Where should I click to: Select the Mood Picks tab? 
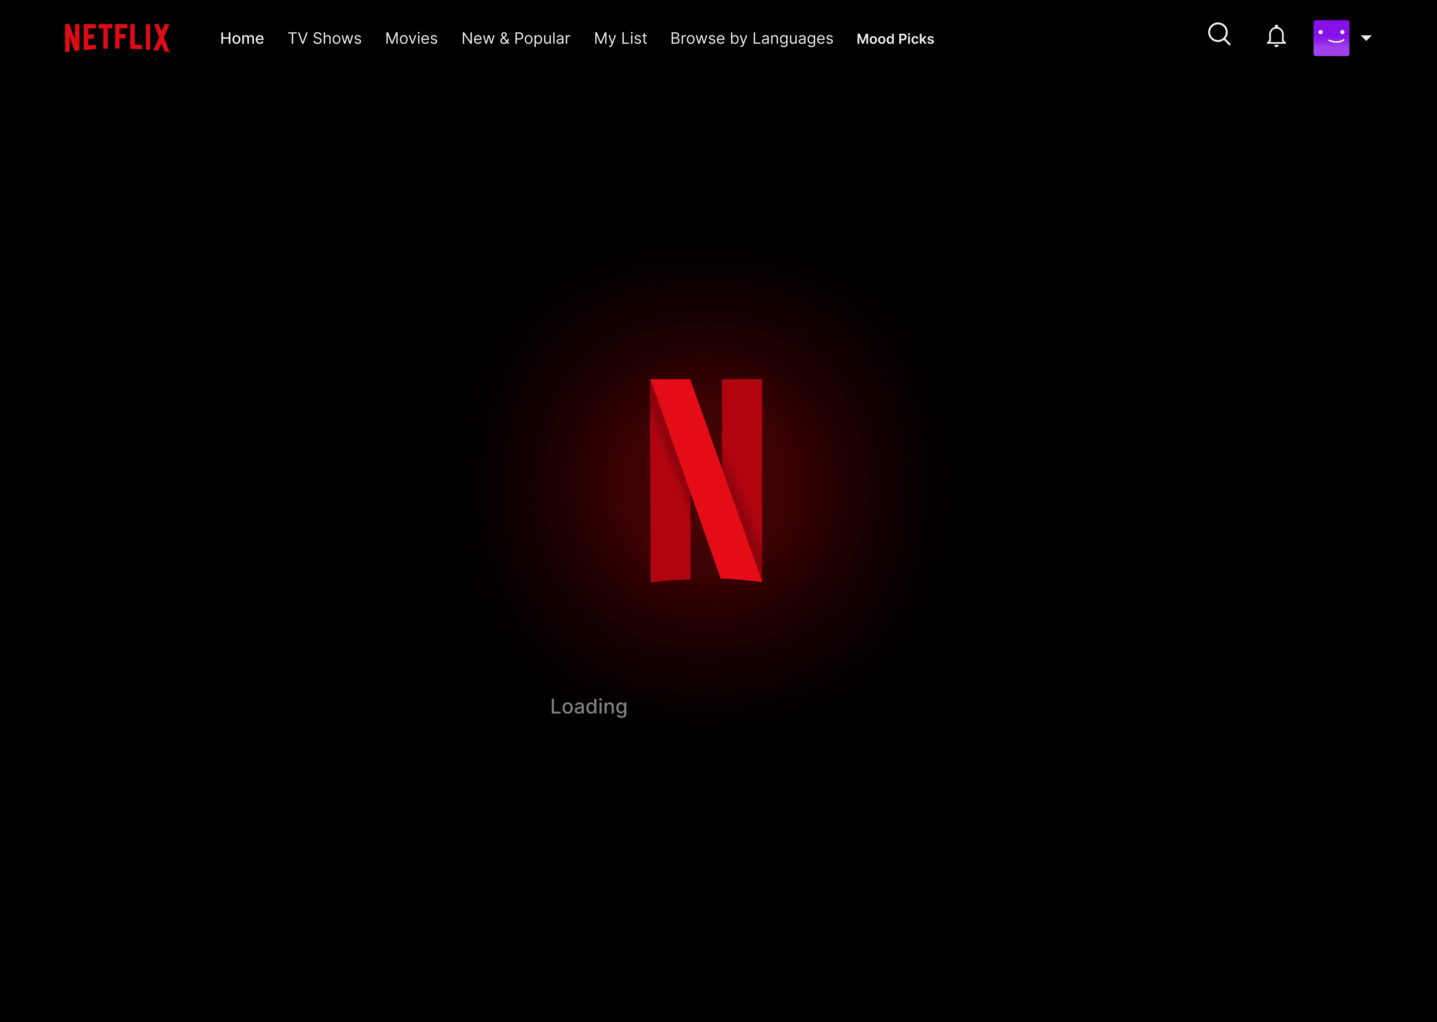[x=895, y=39]
